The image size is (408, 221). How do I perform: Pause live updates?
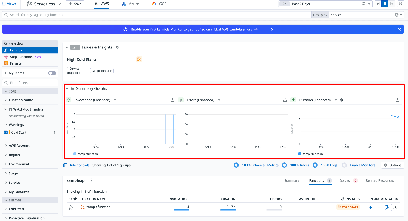click(x=385, y=4)
